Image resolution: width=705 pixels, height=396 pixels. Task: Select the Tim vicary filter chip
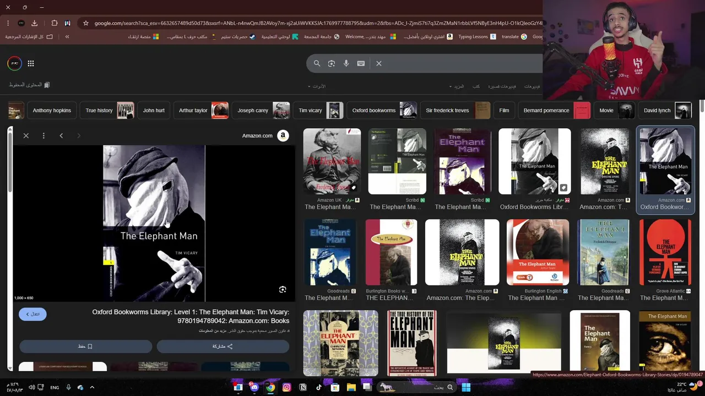point(318,111)
